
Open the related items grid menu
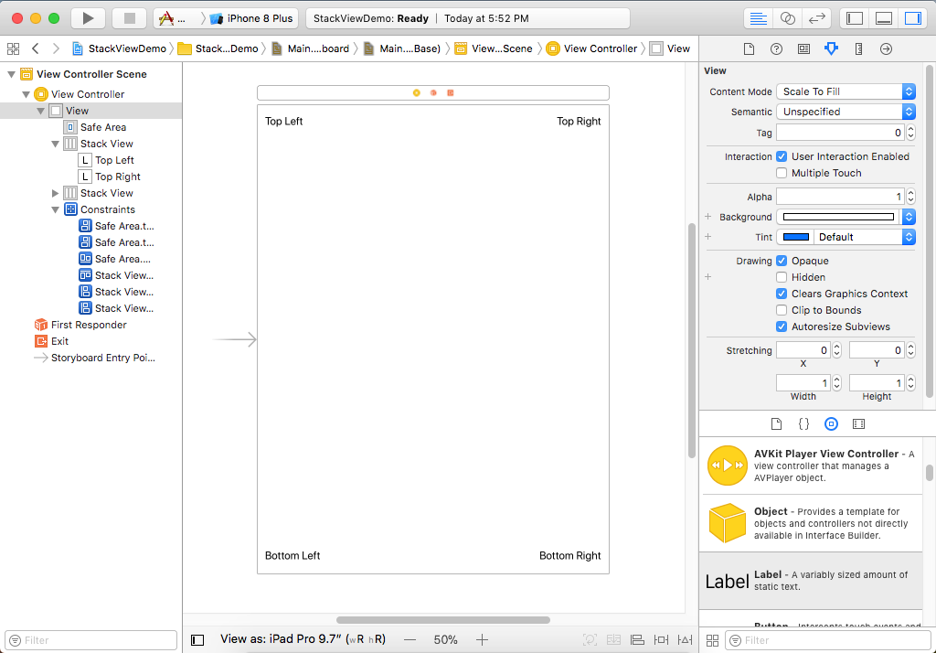[13, 48]
